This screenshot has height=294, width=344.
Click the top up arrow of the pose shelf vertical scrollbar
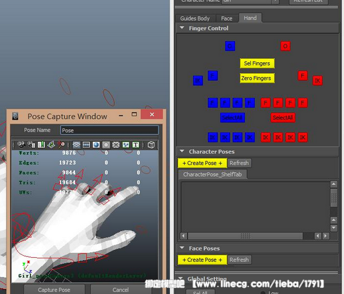pyautogui.click(x=334, y=184)
